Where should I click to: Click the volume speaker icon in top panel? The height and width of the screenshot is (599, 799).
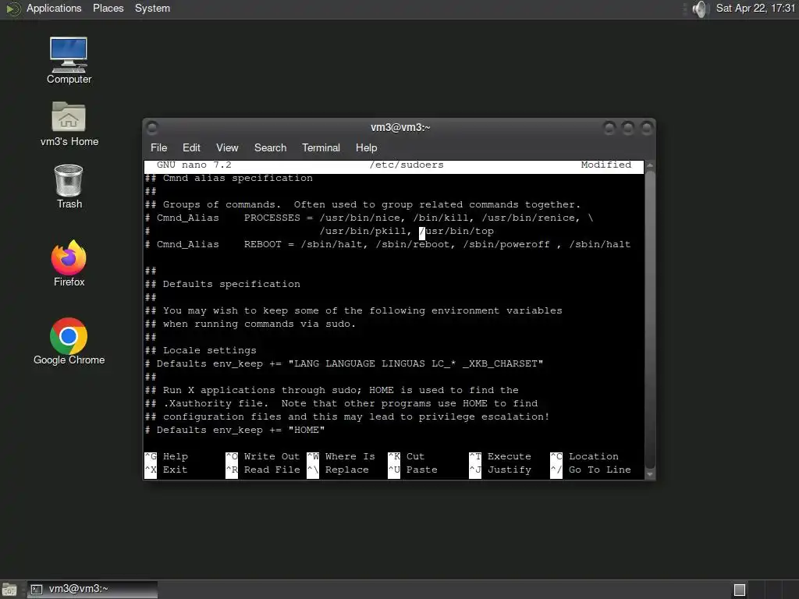[x=701, y=9]
